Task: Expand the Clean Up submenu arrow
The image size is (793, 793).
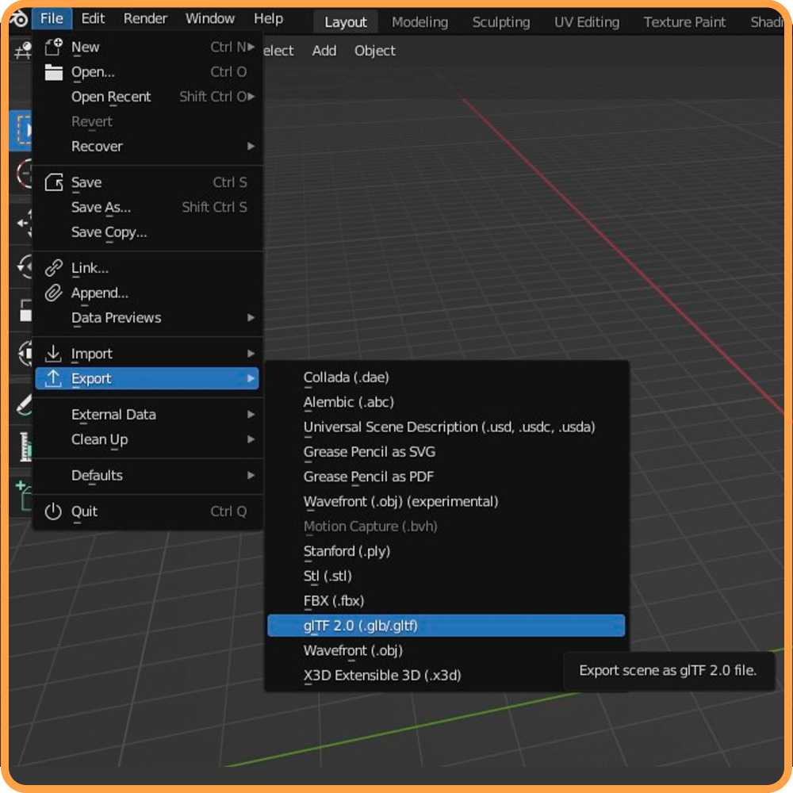Action: [x=251, y=439]
